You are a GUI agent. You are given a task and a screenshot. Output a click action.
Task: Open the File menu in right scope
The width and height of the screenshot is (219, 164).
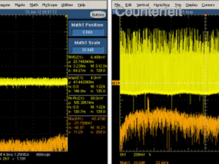click(117, 5)
